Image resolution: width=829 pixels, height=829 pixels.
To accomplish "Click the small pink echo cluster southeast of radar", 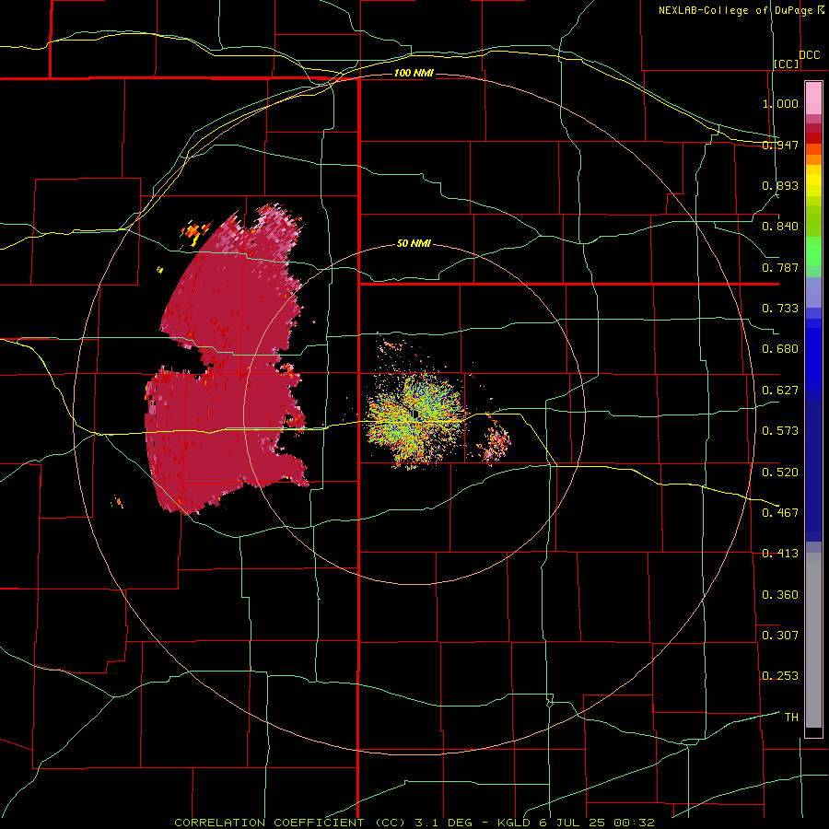I will point(496,443).
